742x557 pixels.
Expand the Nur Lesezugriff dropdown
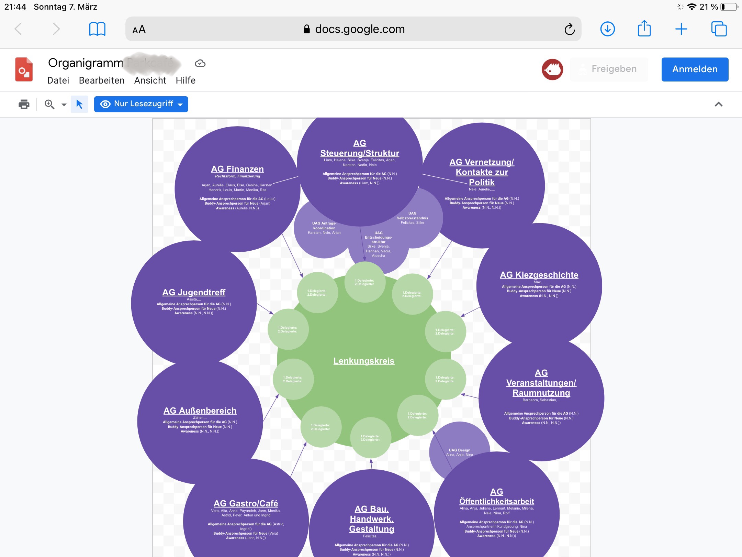click(x=141, y=104)
